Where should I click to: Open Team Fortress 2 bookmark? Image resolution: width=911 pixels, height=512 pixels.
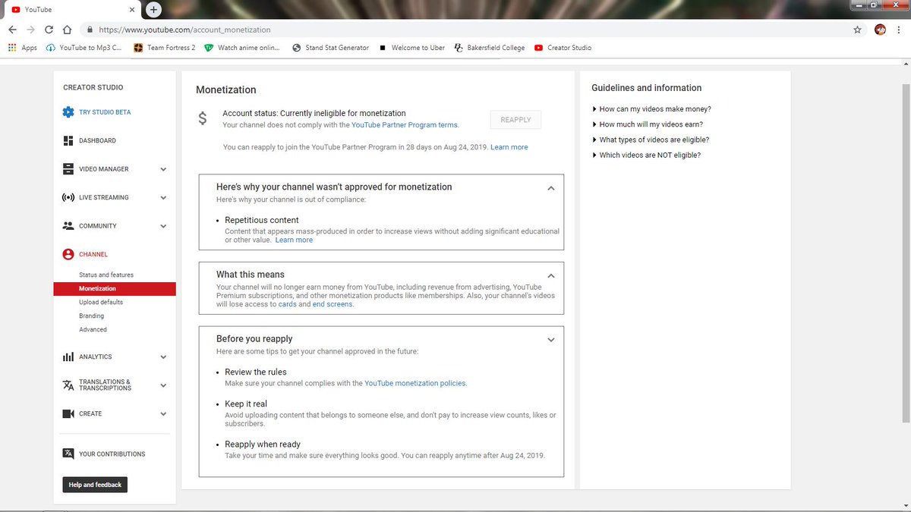pyautogui.click(x=164, y=48)
